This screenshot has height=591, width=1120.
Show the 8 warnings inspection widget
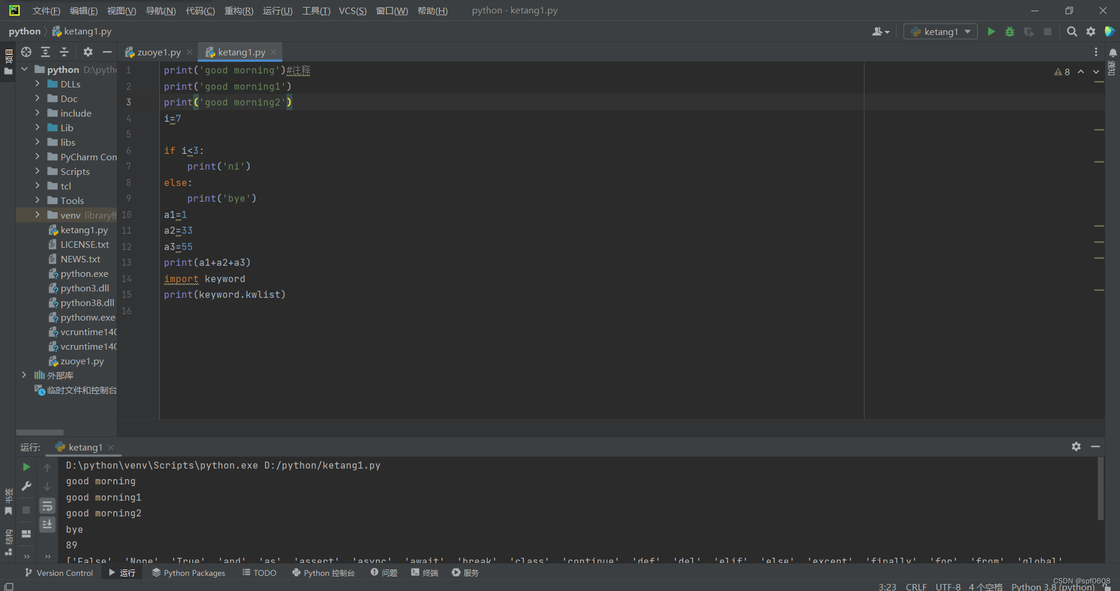pos(1062,72)
